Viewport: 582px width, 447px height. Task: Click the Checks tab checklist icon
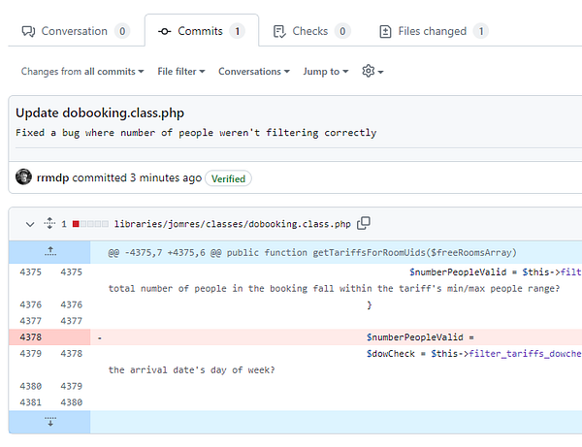(x=279, y=32)
